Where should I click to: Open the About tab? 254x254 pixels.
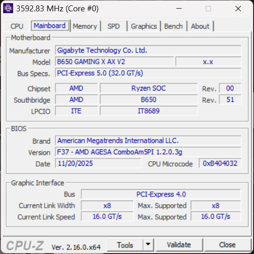click(x=200, y=26)
